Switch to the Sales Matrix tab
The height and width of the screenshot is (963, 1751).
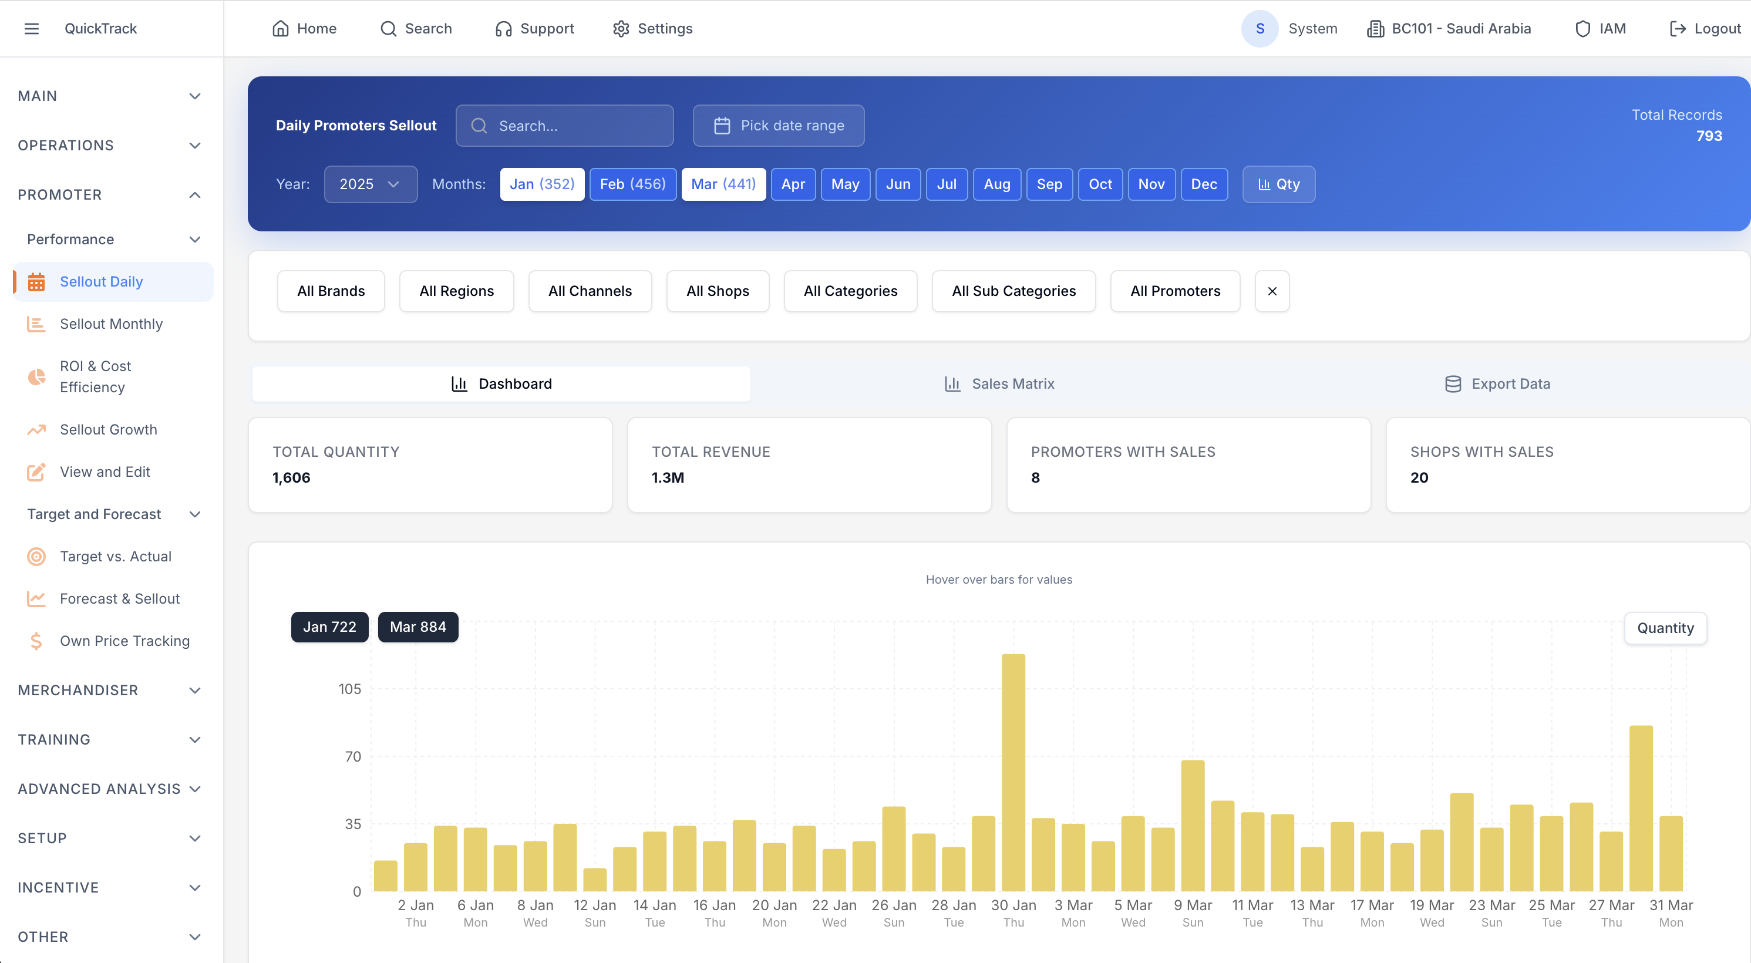tap(999, 384)
